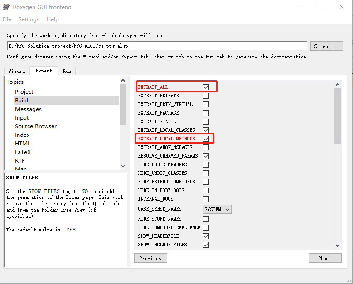Select the Messages topic
The width and height of the screenshot is (353, 284).
(29, 109)
